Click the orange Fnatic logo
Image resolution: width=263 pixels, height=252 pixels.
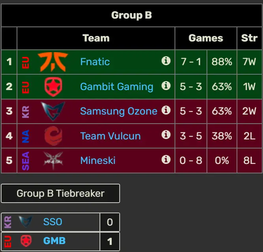tap(53, 62)
